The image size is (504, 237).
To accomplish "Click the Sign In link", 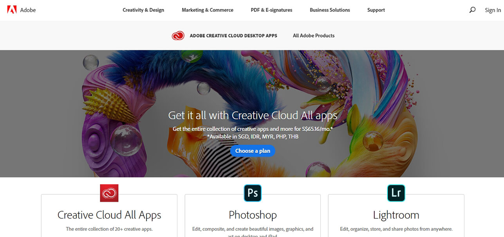I will [x=493, y=10].
